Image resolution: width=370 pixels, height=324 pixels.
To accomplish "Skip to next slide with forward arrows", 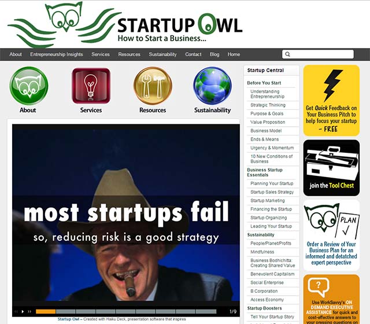I will [x=29, y=311].
